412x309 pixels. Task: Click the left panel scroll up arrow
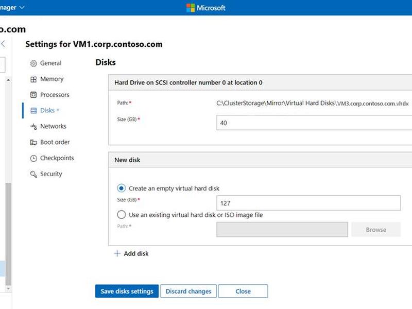(x=8, y=80)
